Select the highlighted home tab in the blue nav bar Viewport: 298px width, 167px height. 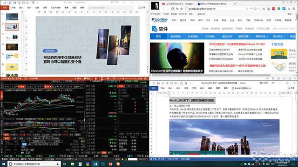click(x=158, y=36)
